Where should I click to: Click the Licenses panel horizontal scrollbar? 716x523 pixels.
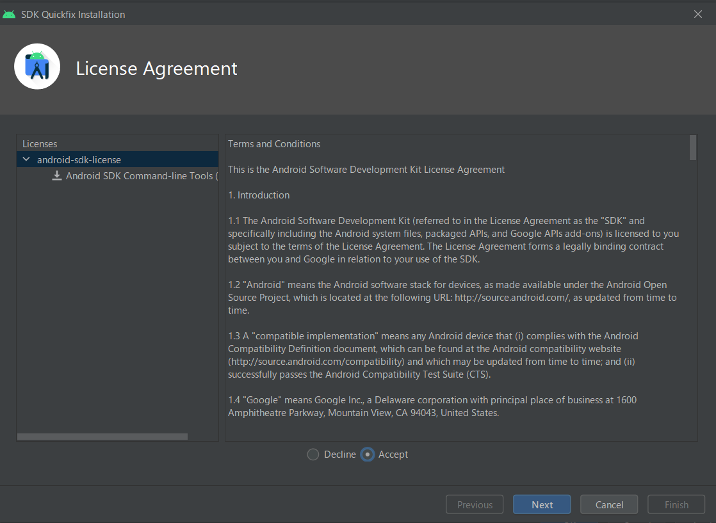pos(102,437)
